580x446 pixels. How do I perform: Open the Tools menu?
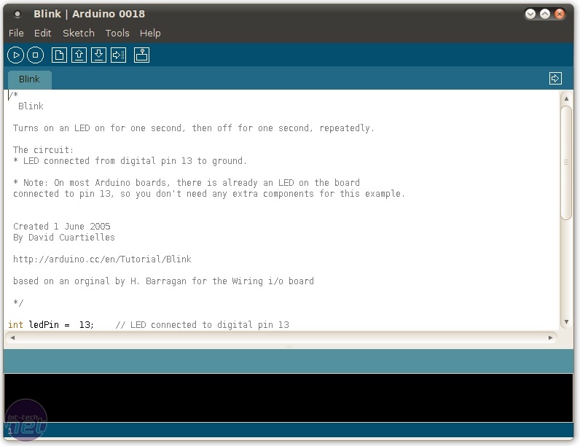point(117,34)
